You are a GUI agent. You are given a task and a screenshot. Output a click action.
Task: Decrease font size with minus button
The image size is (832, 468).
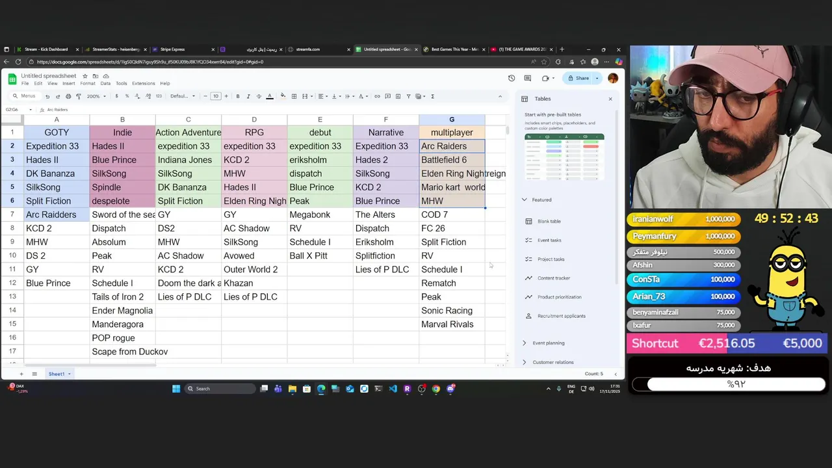[205, 96]
